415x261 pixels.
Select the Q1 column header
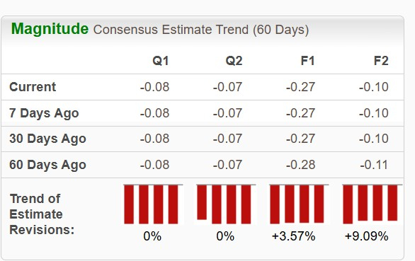point(161,61)
